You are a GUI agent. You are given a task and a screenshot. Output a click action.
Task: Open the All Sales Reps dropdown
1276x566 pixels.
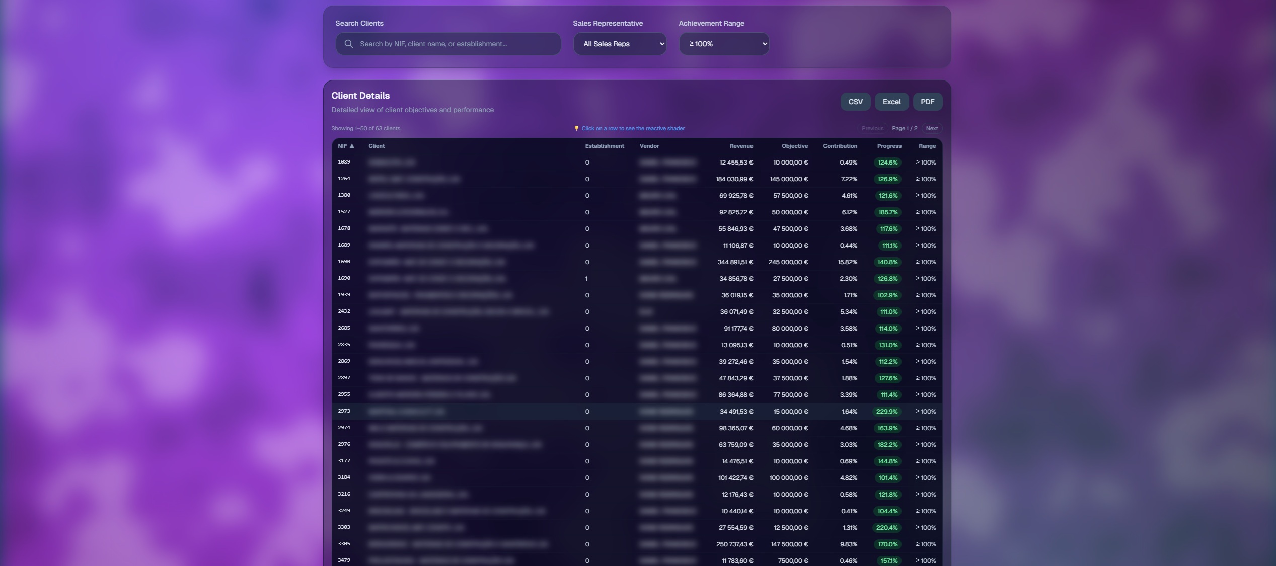tap(620, 44)
